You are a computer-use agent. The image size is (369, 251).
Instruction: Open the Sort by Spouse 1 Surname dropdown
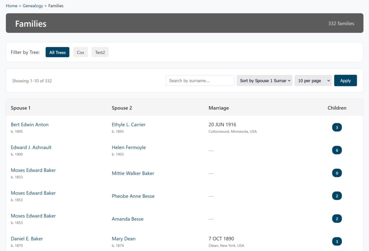pyautogui.click(x=264, y=81)
